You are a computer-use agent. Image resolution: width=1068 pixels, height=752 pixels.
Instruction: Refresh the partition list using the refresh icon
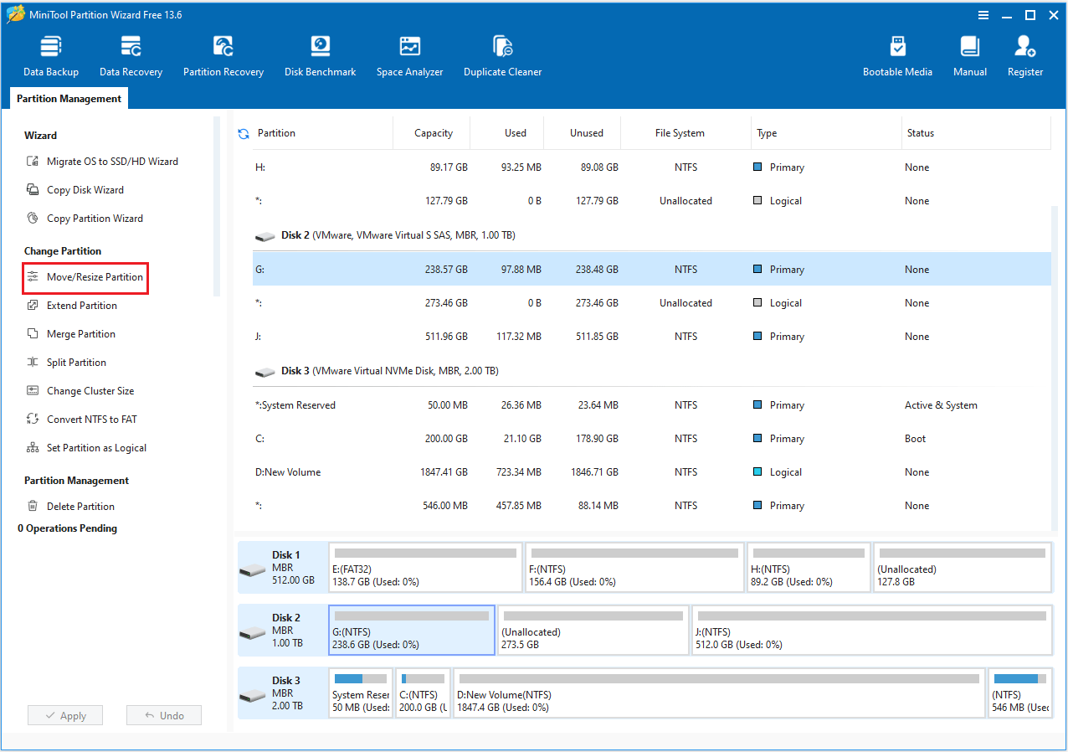pos(244,133)
